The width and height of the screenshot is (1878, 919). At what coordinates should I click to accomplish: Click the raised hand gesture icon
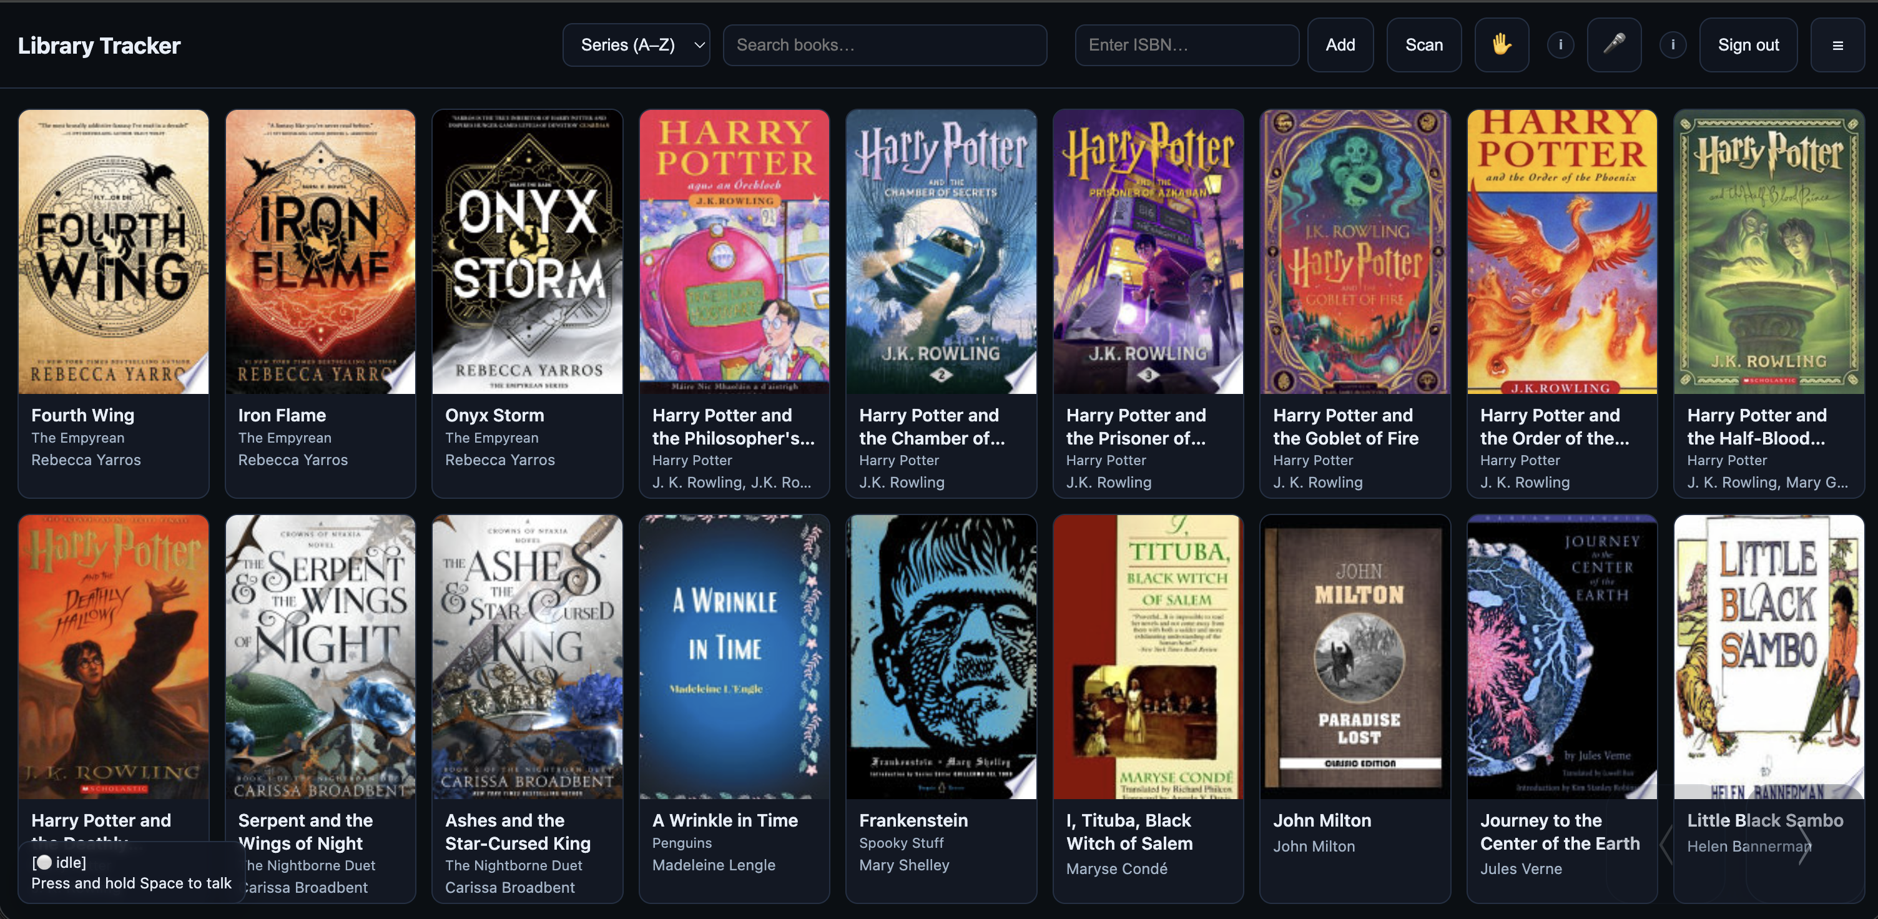point(1501,45)
